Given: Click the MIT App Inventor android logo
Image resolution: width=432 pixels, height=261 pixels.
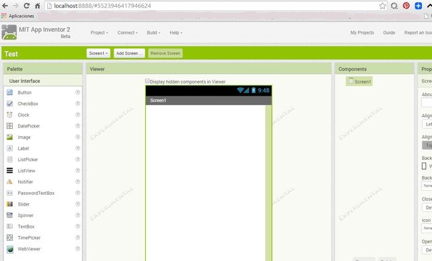Looking at the screenshot, I should tap(9, 32).
